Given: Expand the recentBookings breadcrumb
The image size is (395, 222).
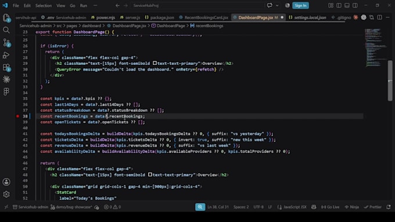Looking at the screenshot, I should (207, 26).
